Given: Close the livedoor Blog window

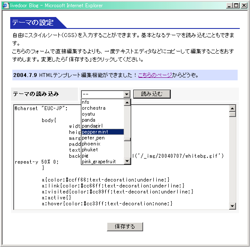Looking at the screenshot, I should pyautogui.click(x=244, y=6).
